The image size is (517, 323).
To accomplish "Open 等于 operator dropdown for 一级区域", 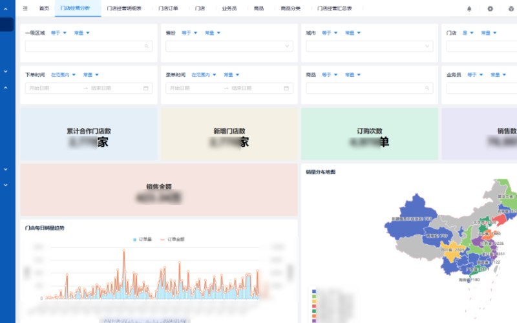I will (59, 33).
